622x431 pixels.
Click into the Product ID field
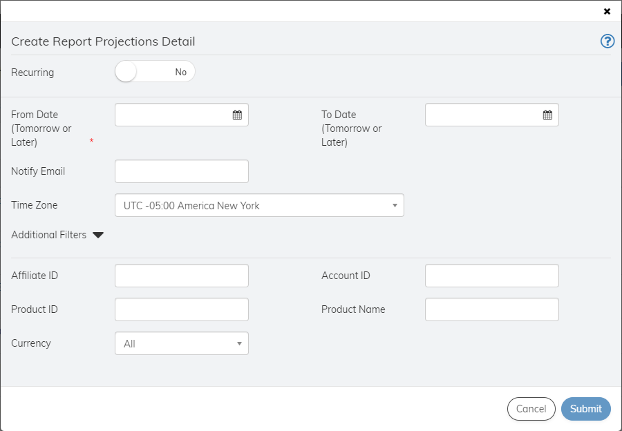click(x=182, y=309)
